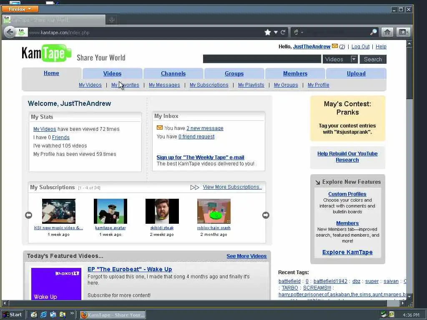Open My Messages in sub-navigation

point(164,85)
